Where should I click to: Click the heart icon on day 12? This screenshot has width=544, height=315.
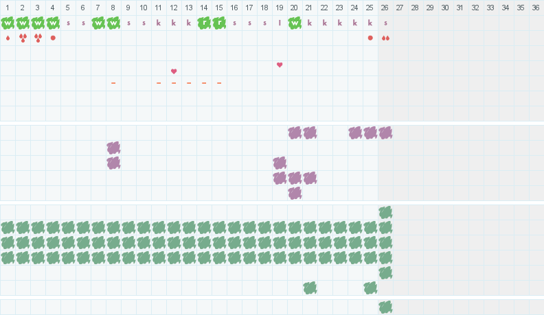click(174, 71)
